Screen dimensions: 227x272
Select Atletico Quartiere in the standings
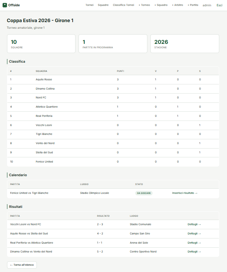point(47,107)
